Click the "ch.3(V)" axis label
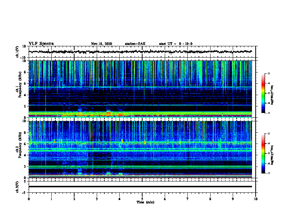The height and width of the screenshot is (223, 288). coord(17,187)
